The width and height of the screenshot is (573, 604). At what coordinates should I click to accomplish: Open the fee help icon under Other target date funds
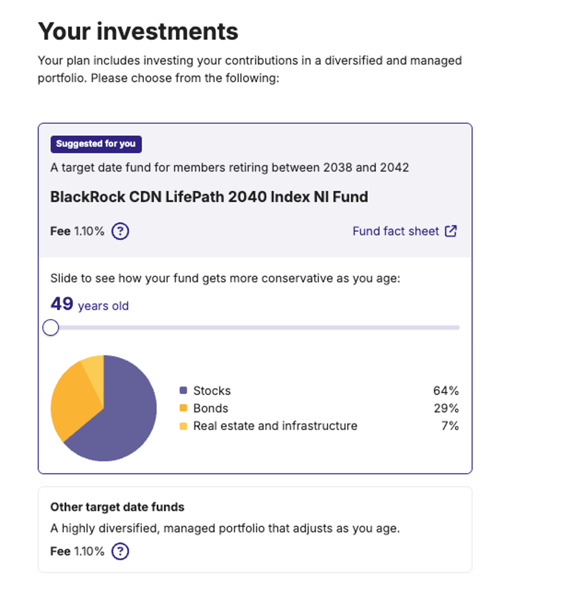tap(120, 551)
